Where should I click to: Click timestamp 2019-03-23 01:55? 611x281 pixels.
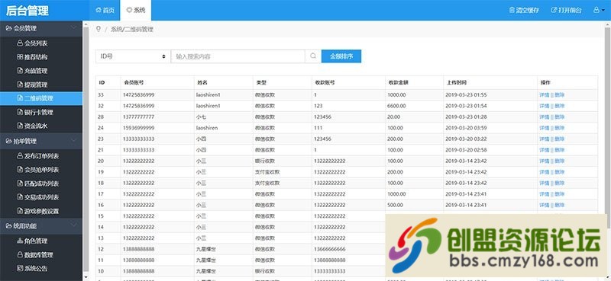tap(466, 95)
